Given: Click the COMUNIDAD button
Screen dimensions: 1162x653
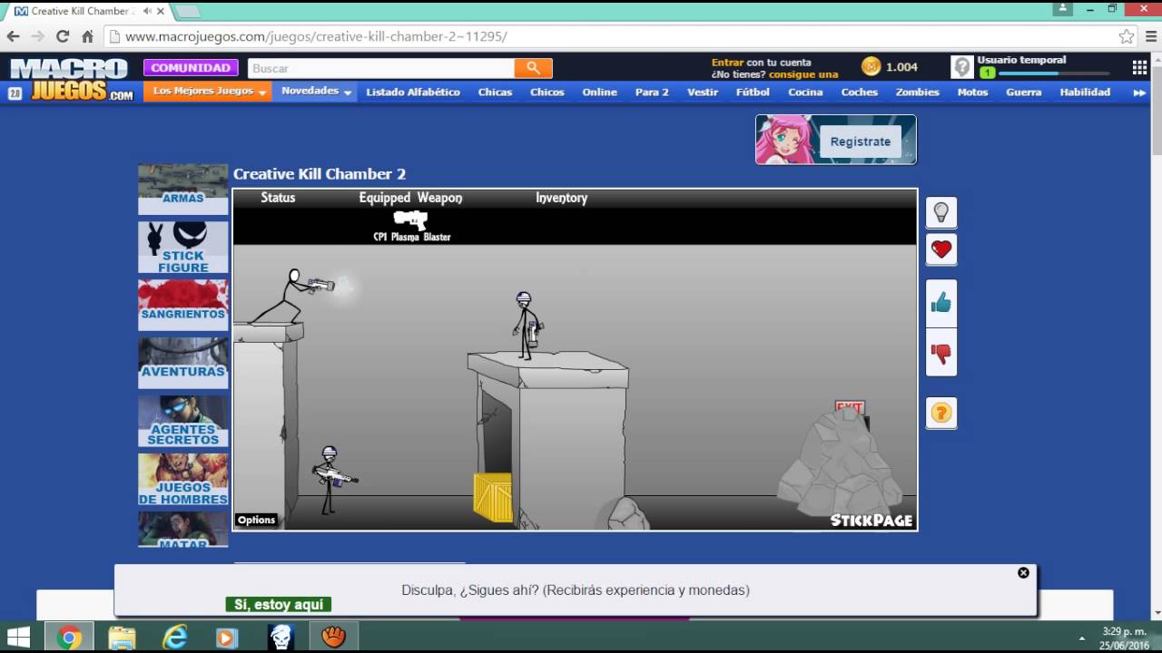Looking at the screenshot, I should (191, 68).
